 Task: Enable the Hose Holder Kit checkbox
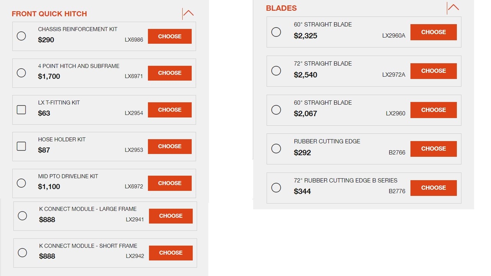click(21, 146)
